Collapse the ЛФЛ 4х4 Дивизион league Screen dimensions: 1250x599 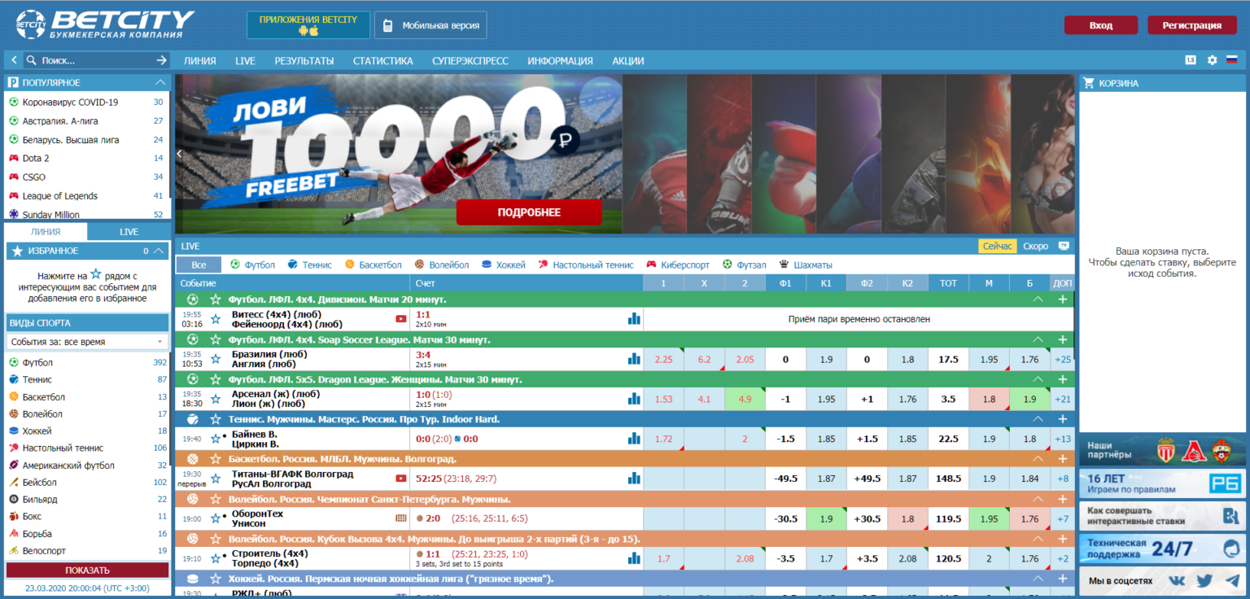(1038, 299)
